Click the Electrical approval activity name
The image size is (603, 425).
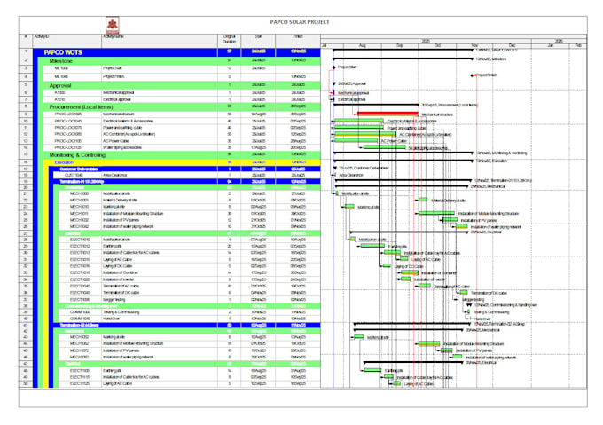[x=117, y=99]
